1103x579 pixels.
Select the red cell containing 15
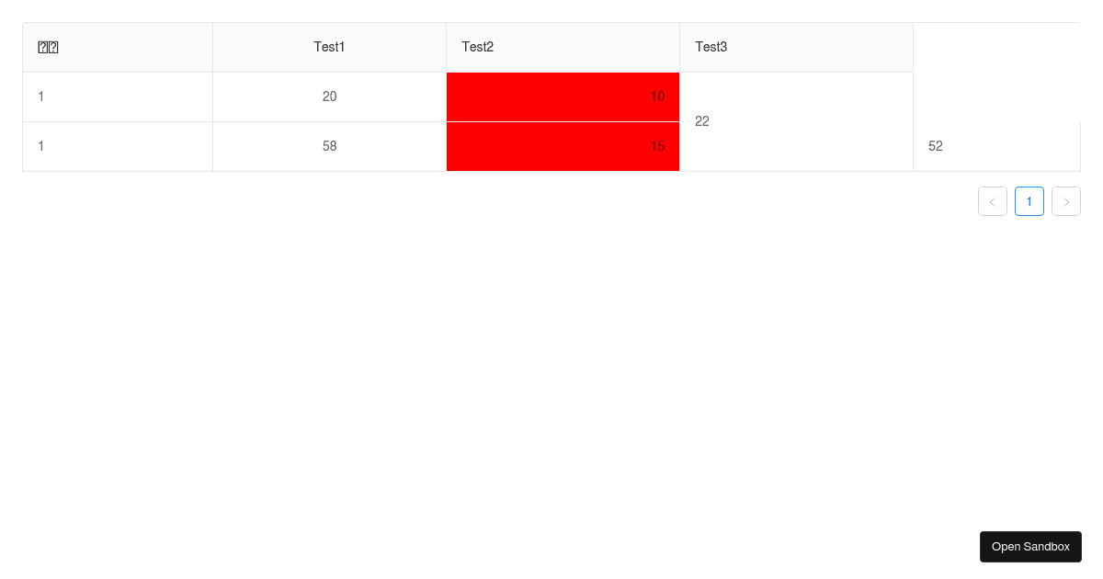tap(563, 146)
